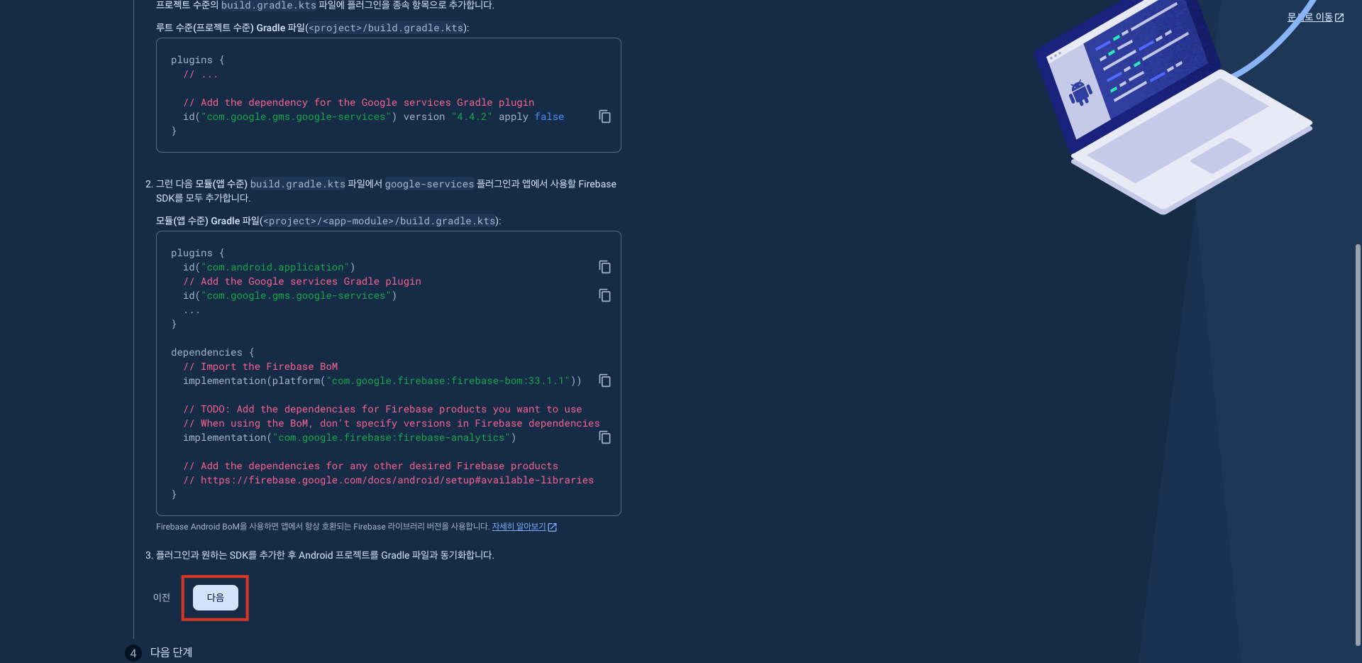This screenshot has width=1362, height=663.
Task: Copy the firebase-bom platform implementation line
Action: point(604,380)
